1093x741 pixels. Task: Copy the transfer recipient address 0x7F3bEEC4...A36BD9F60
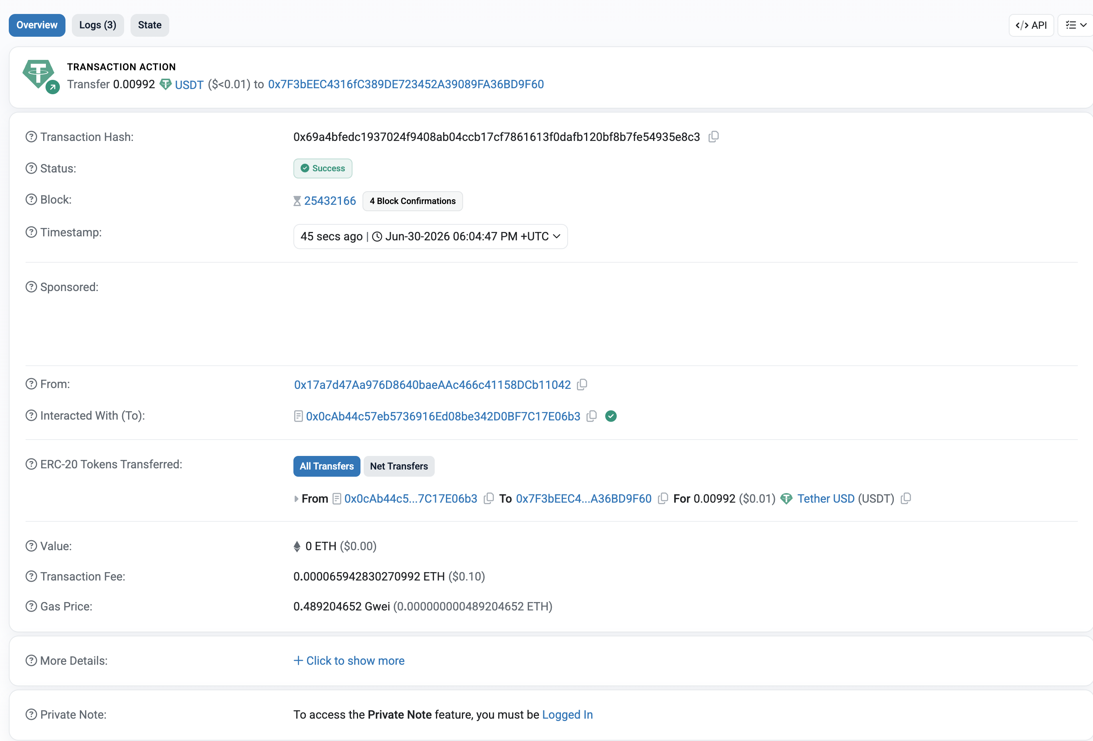663,498
